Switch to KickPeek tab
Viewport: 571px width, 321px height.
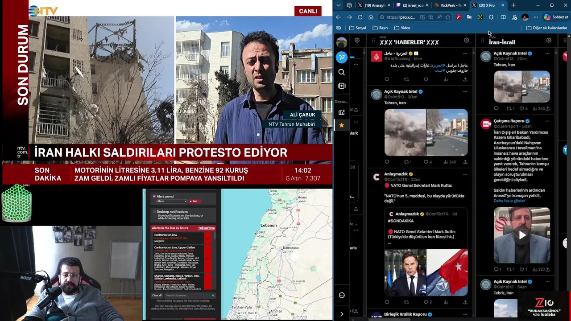(x=451, y=5)
